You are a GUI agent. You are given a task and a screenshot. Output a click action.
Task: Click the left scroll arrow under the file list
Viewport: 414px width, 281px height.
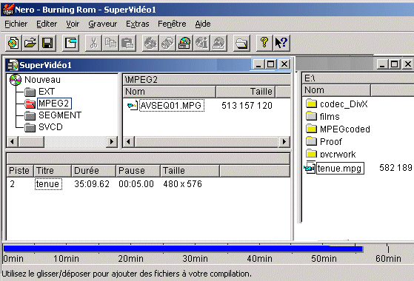pos(129,142)
